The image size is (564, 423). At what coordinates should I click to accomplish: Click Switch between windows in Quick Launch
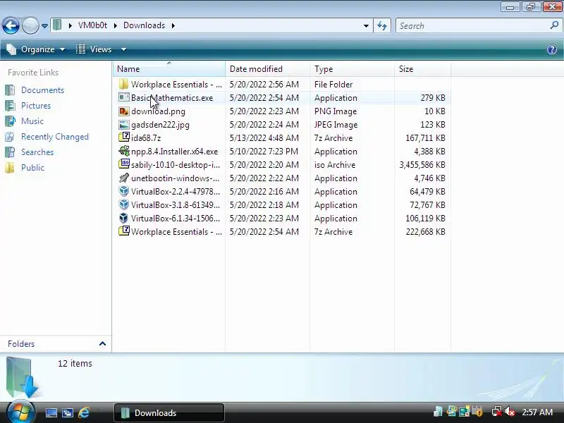click(68, 412)
